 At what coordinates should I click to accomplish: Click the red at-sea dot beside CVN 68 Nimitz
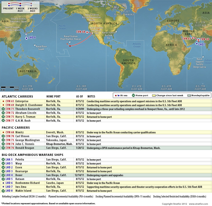(x=3, y=132)
